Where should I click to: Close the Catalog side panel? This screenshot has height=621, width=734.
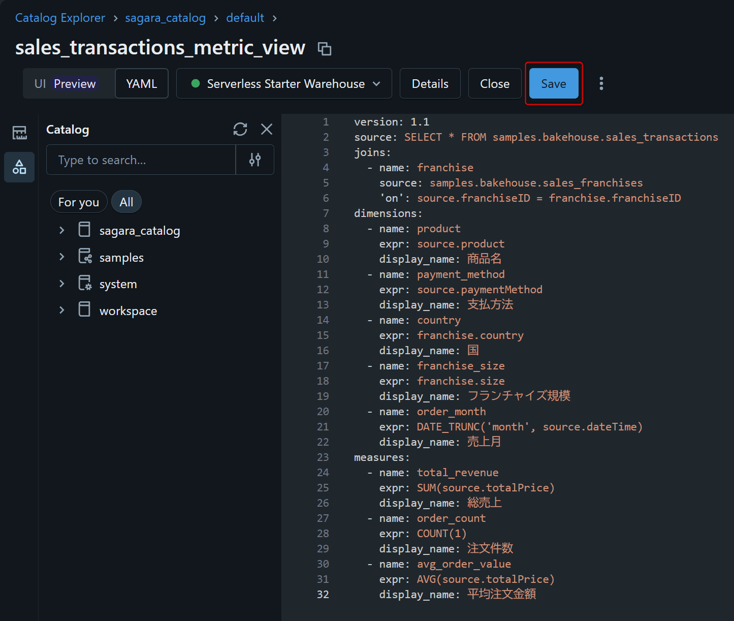coord(267,129)
